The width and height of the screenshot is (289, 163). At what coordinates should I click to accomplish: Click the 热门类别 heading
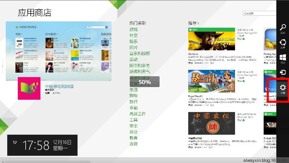[x=138, y=23]
